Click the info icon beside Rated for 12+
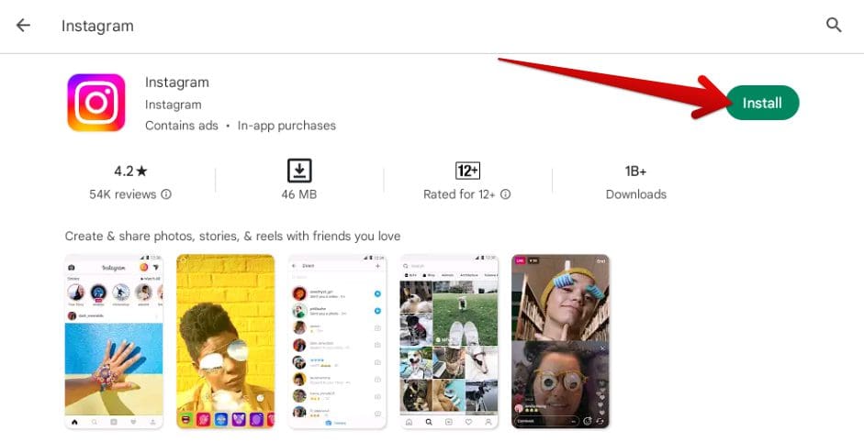The width and height of the screenshot is (864, 442). pos(505,194)
